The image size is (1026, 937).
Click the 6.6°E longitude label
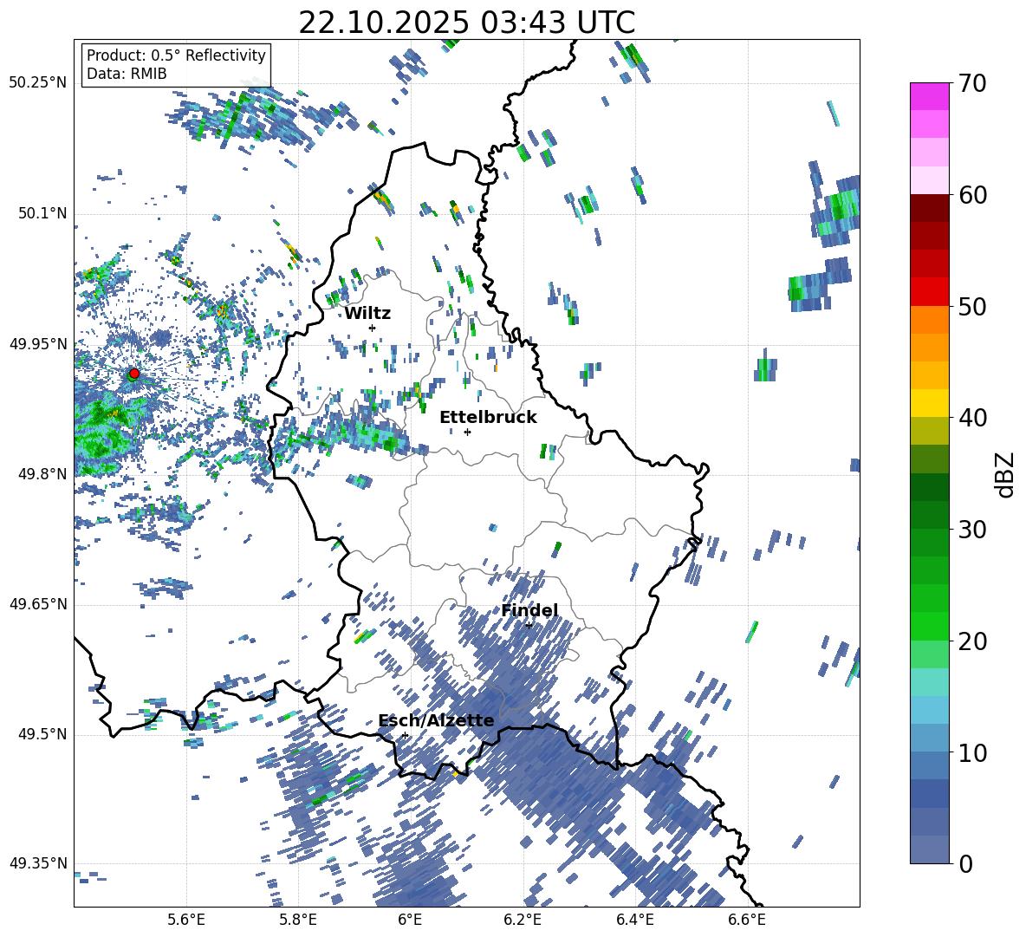coord(747,920)
